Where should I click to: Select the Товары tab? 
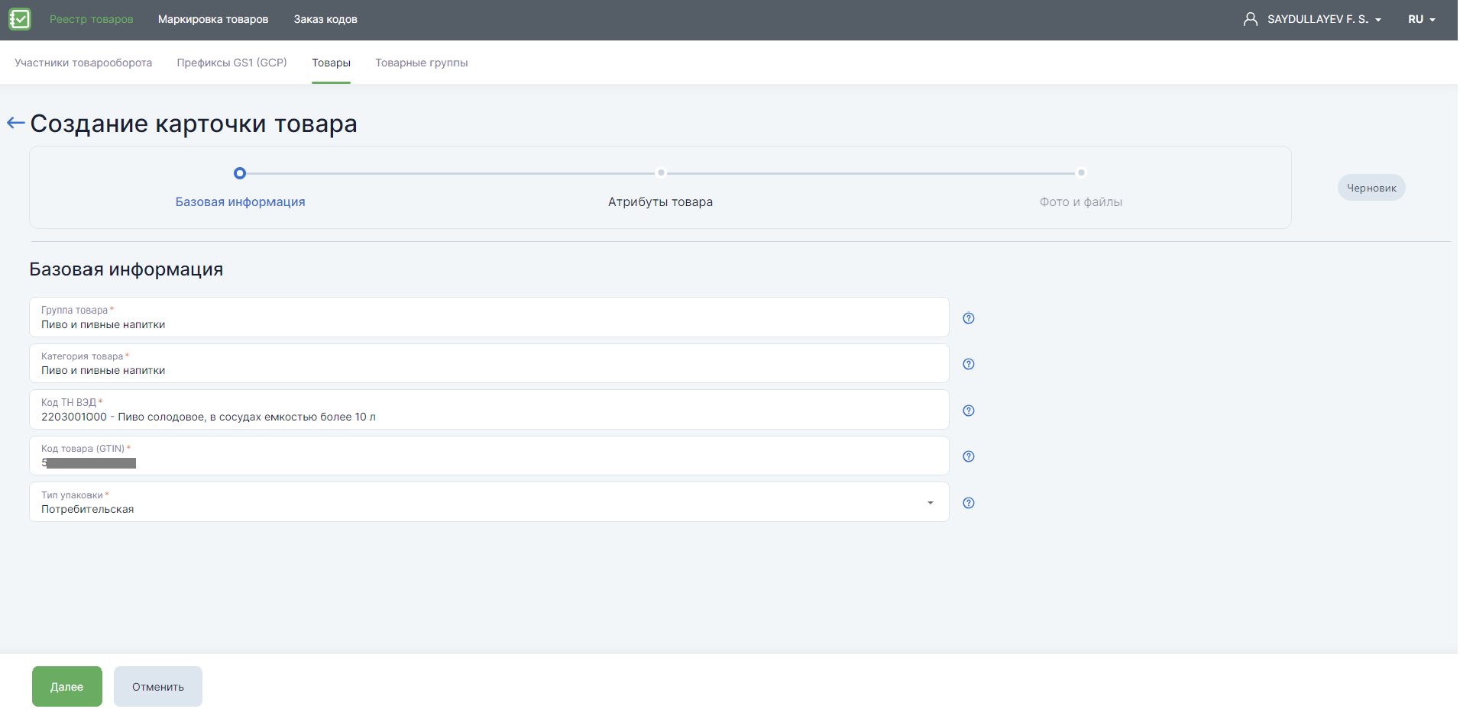(x=331, y=63)
